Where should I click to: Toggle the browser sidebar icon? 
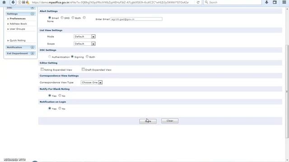coord(275,2)
